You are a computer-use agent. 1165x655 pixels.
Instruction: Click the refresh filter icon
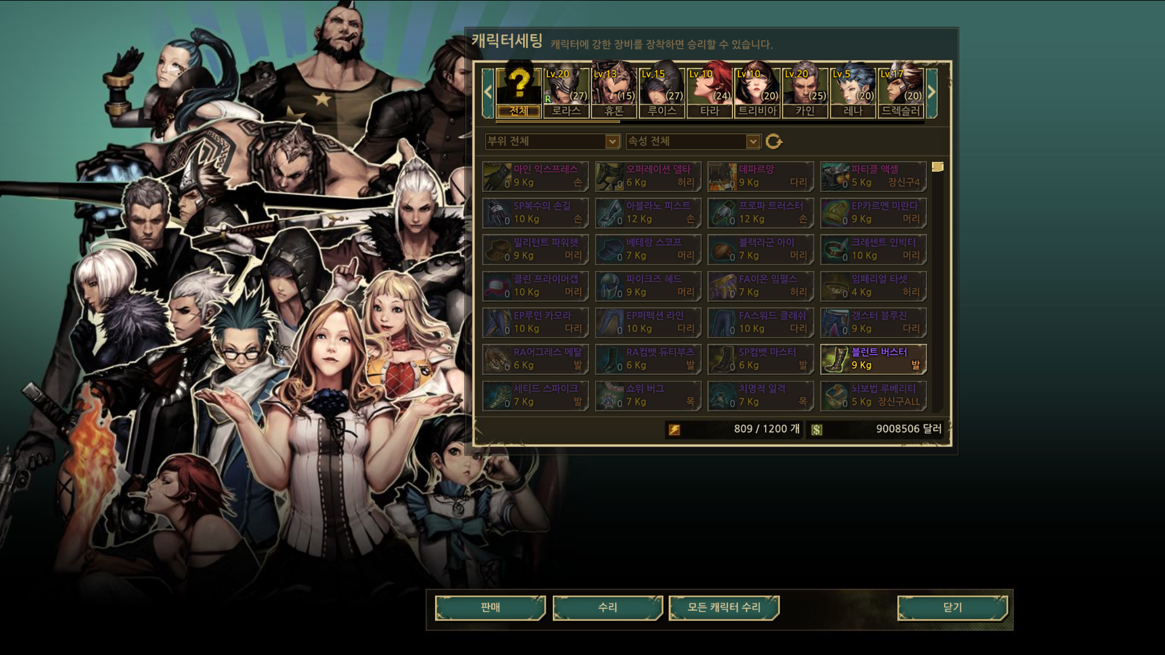(x=774, y=141)
